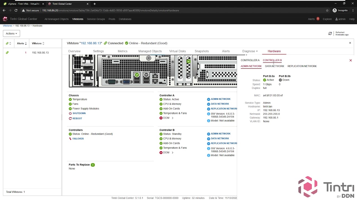The width and height of the screenshot is (357, 200).
Task: Click eye icon beside Controller B Replication Network
Action: [x=209, y=144]
